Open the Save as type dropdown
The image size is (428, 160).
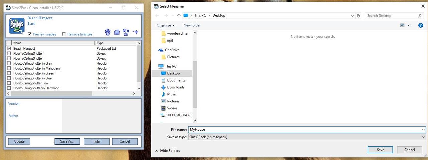(307, 137)
